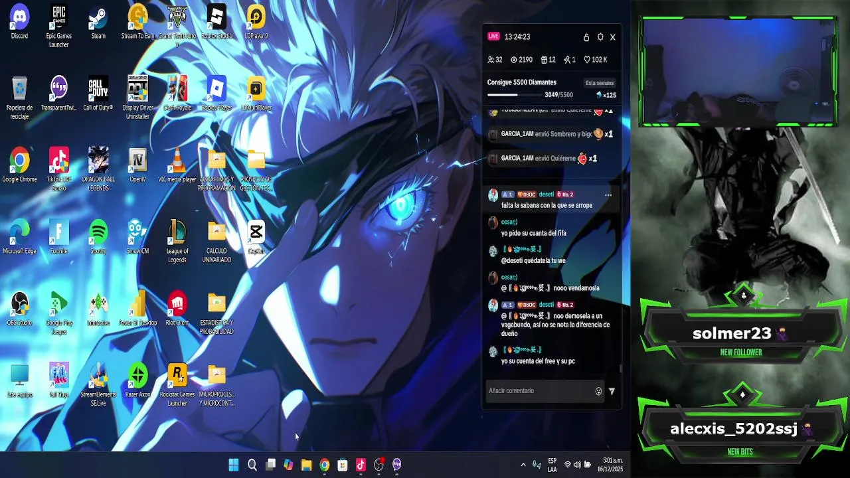Select the Fall Guys desktop icon
850x478 pixels.
[58, 381]
